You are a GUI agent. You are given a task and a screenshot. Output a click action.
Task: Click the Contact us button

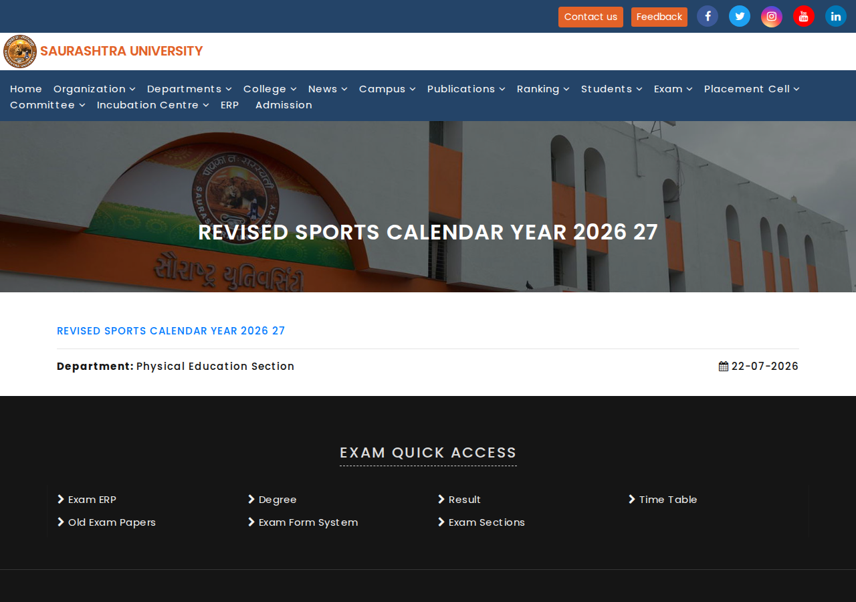591,17
